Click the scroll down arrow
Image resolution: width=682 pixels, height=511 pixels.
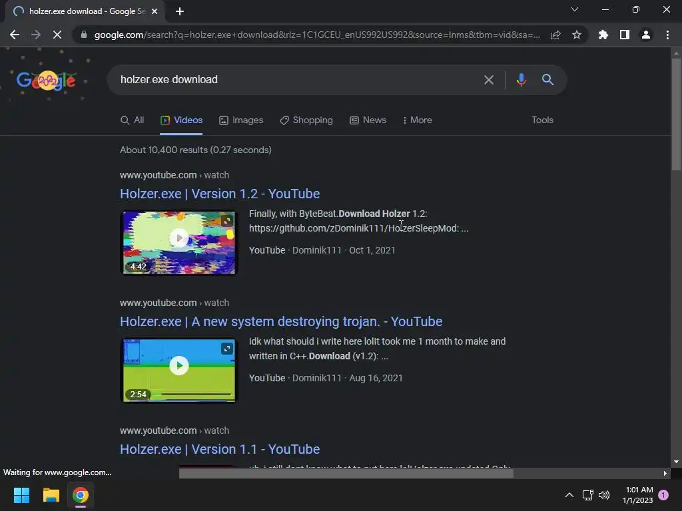(x=676, y=462)
